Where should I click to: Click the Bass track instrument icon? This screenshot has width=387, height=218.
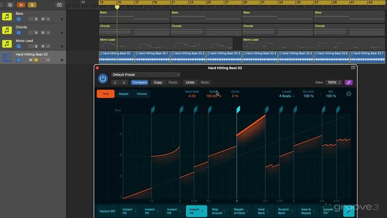7,16
